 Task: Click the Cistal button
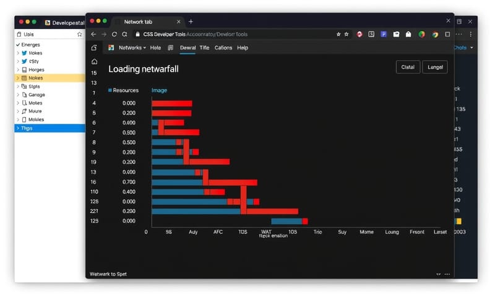[x=408, y=67]
